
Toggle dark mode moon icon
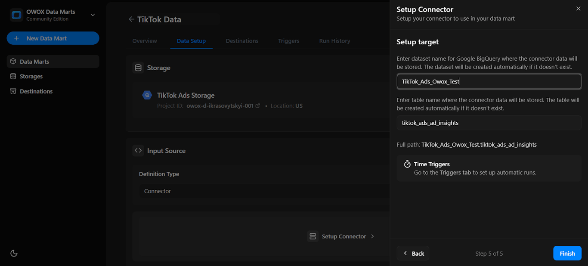tap(14, 253)
